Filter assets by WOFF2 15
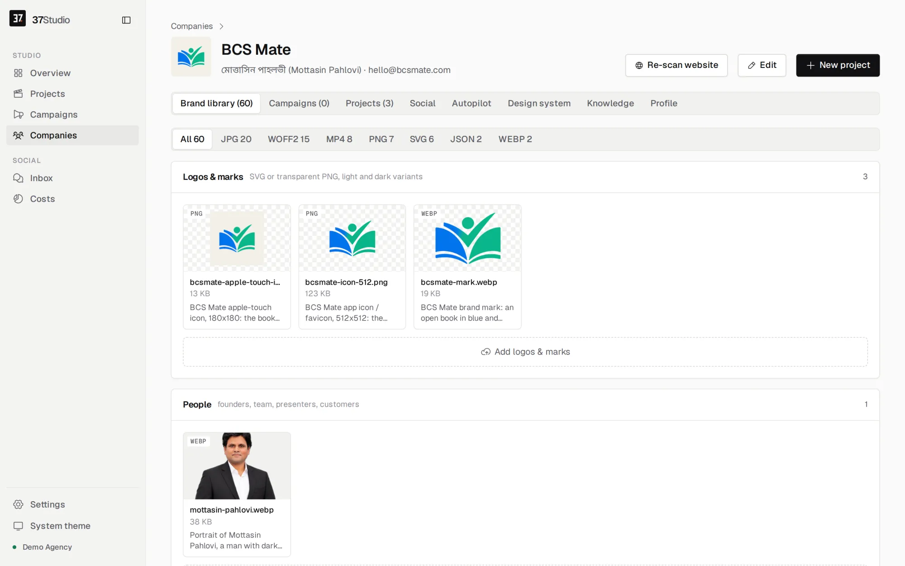905x566 pixels. (x=289, y=139)
